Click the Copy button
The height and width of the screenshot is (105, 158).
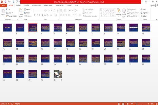pos(9,13)
